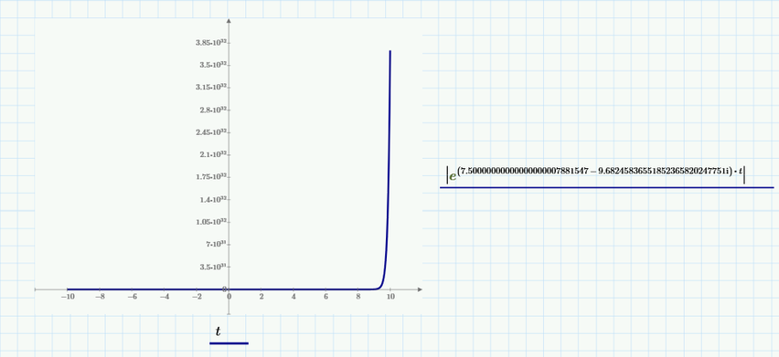This screenshot has height=357, width=779.
Task: Click the exponential expression in the y-axis placeholder
Action: click(596, 174)
